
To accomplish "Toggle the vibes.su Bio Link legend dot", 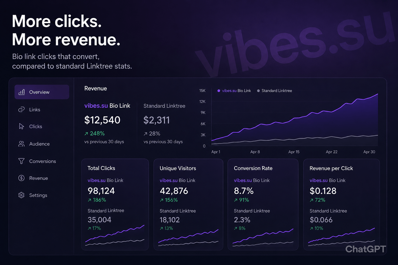I will coord(219,91).
